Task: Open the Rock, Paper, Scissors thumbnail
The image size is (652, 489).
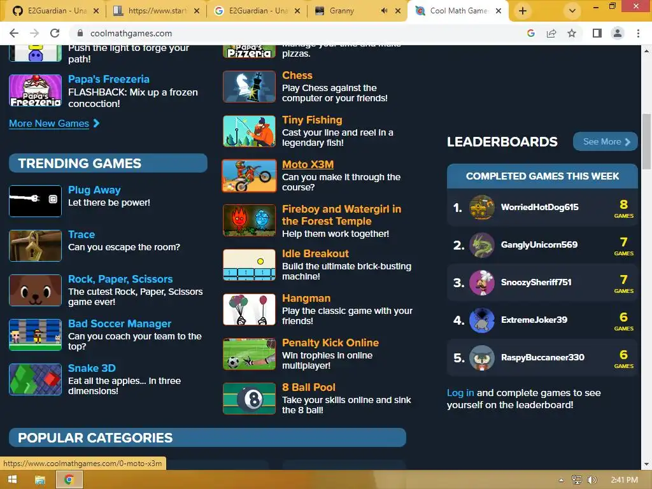Action: (x=36, y=290)
